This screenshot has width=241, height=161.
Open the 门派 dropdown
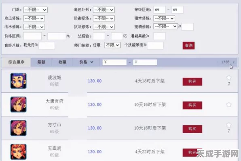[36, 10]
